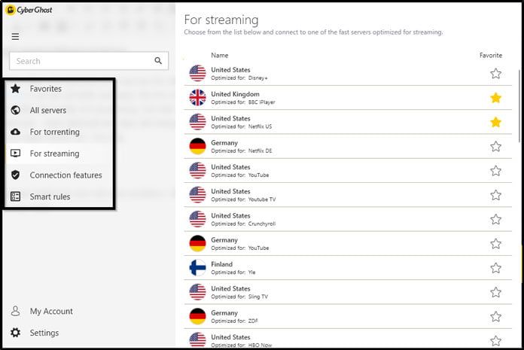The image size is (524, 350).
Task: Click the All servers globe icon
Action: click(15, 110)
